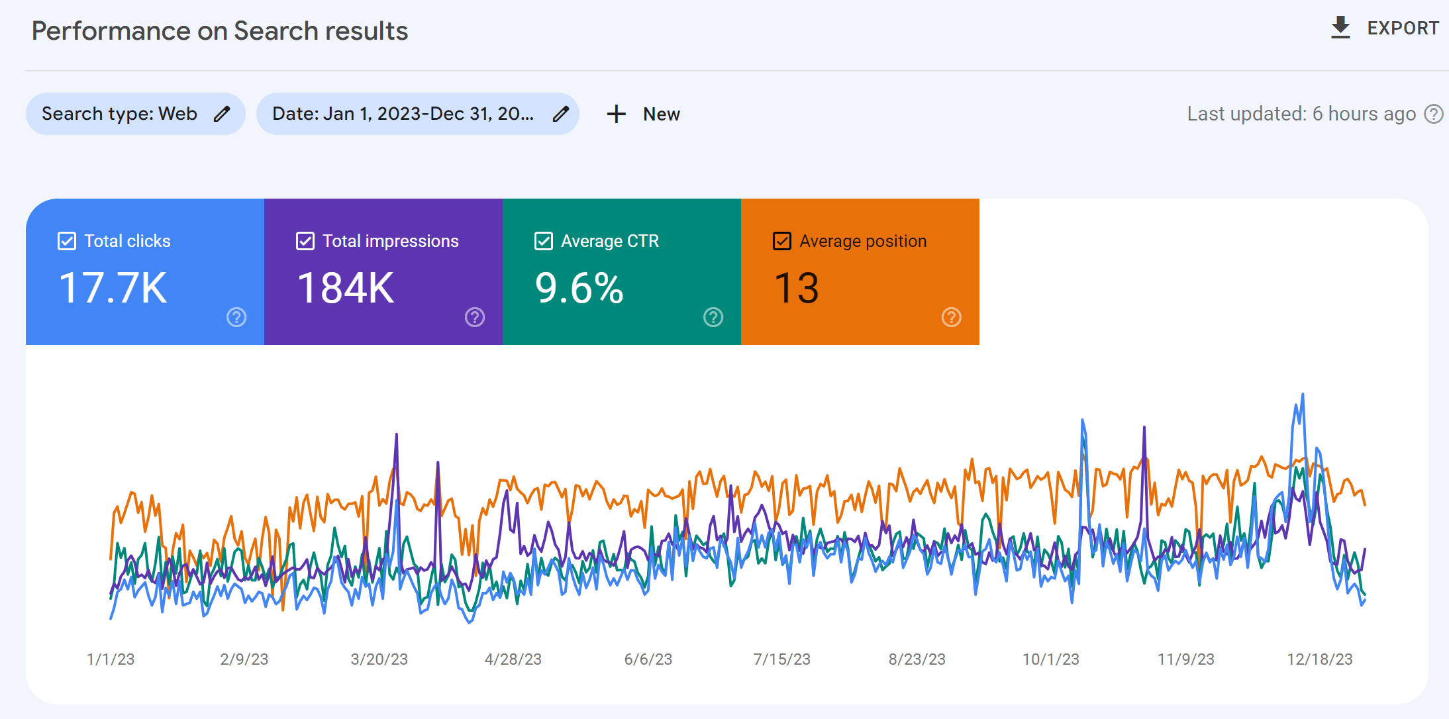Image resolution: width=1449 pixels, height=719 pixels.
Task: Open help icon in Total clicks card
Action: [x=236, y=317]
